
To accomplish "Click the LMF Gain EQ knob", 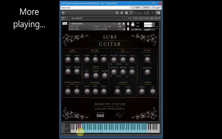I will pyautogui.click(x=114, y=60).
